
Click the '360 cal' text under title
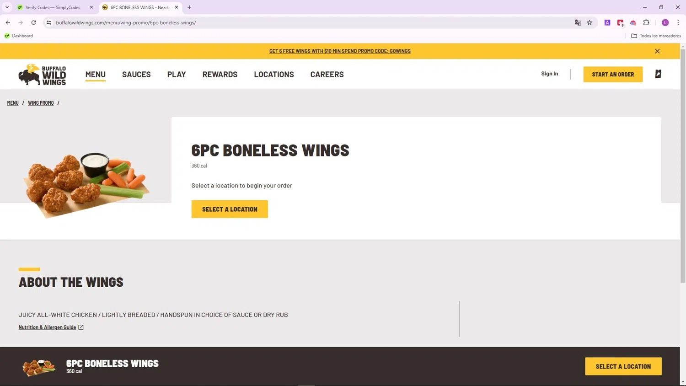tap(199, 166)
